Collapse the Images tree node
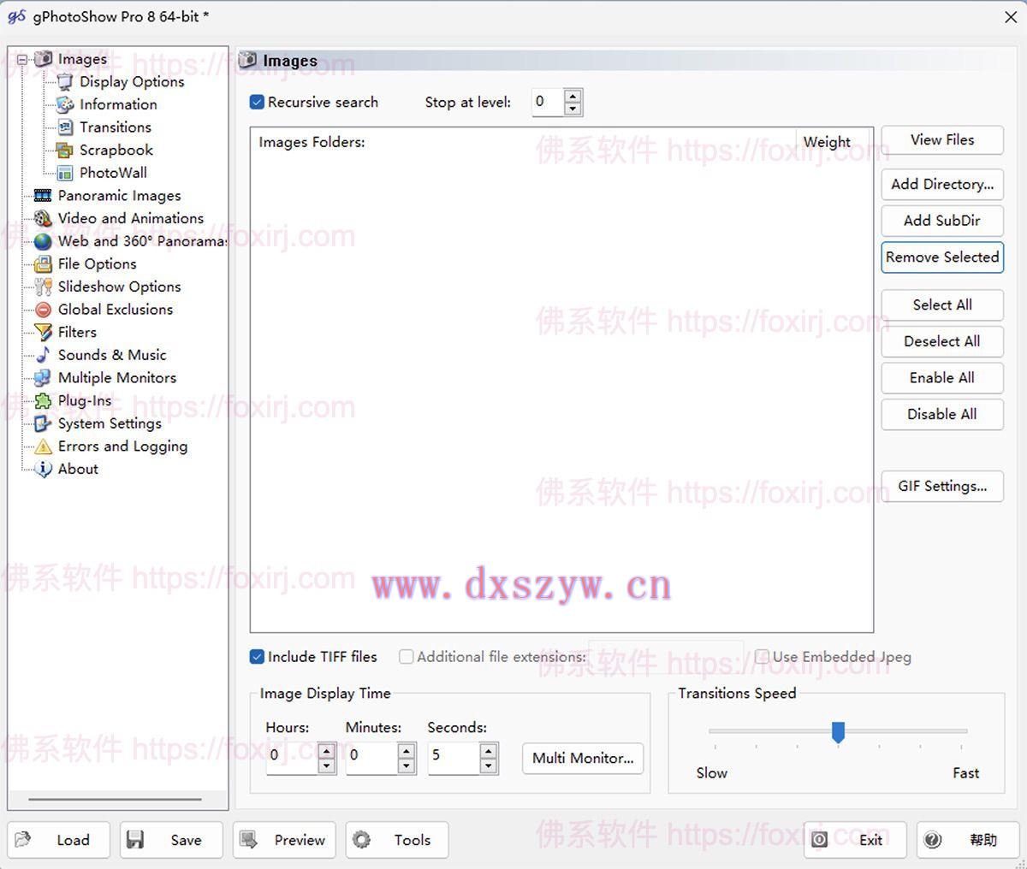Viewport: 1027px width, 869px height. coord(22,60)
